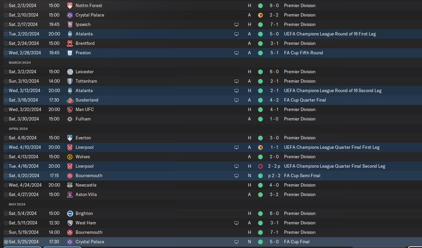Click the orange draw indicator for Crystal Palace 2/10

click(x=260, y=15)
